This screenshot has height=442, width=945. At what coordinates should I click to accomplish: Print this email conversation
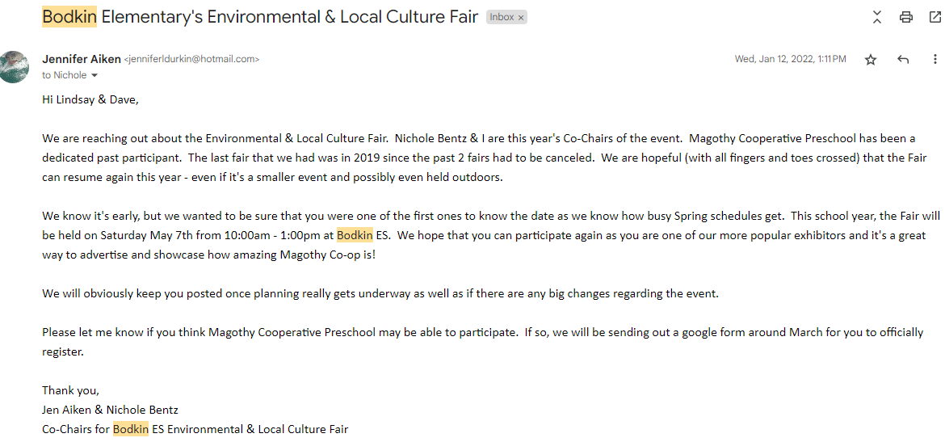pyautogui.click(x=906, y=17)
